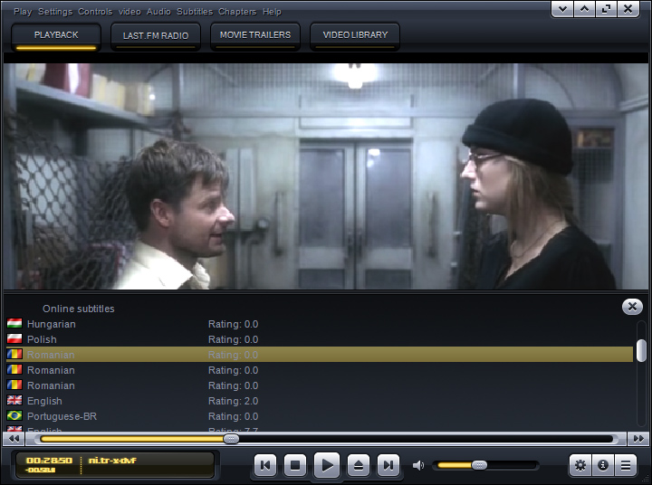Viewport: 652px width, 485px height.
Task: Click the up-chevron window button
Action: (584, 9)
